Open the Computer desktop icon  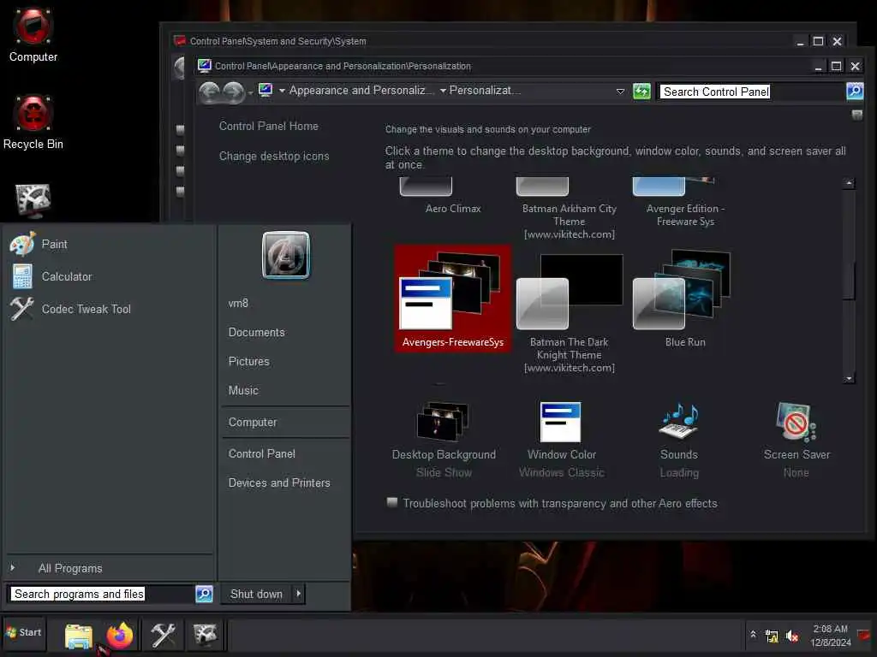coord(33,34)
